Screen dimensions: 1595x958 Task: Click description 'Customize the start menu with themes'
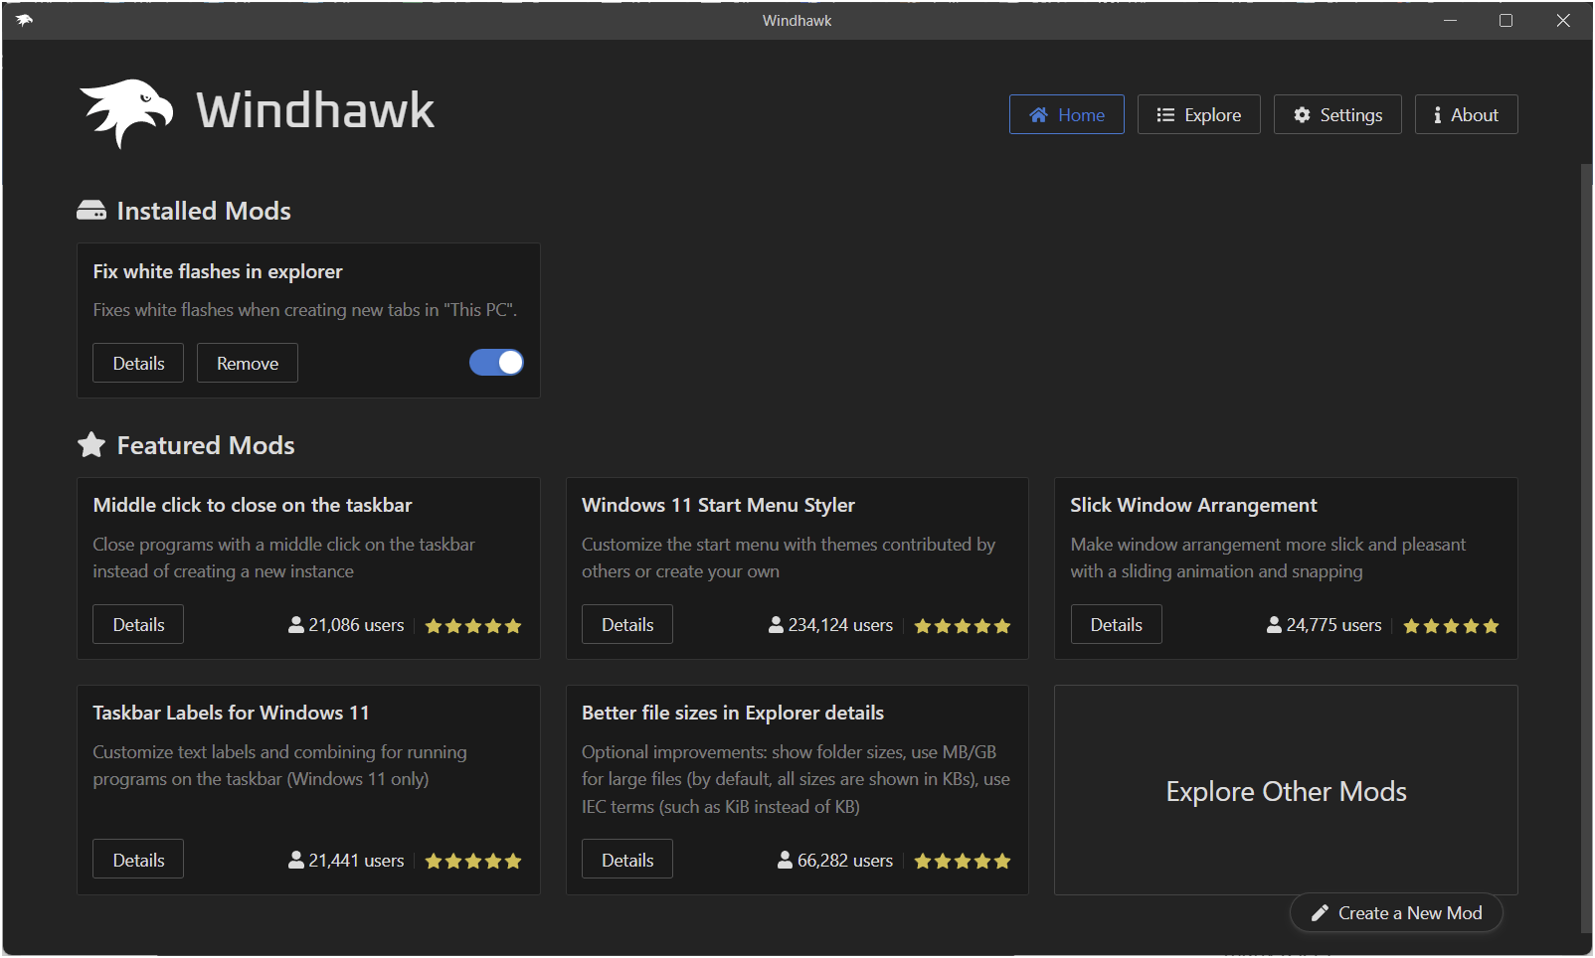pyautogui.click(x=789, y=558)
